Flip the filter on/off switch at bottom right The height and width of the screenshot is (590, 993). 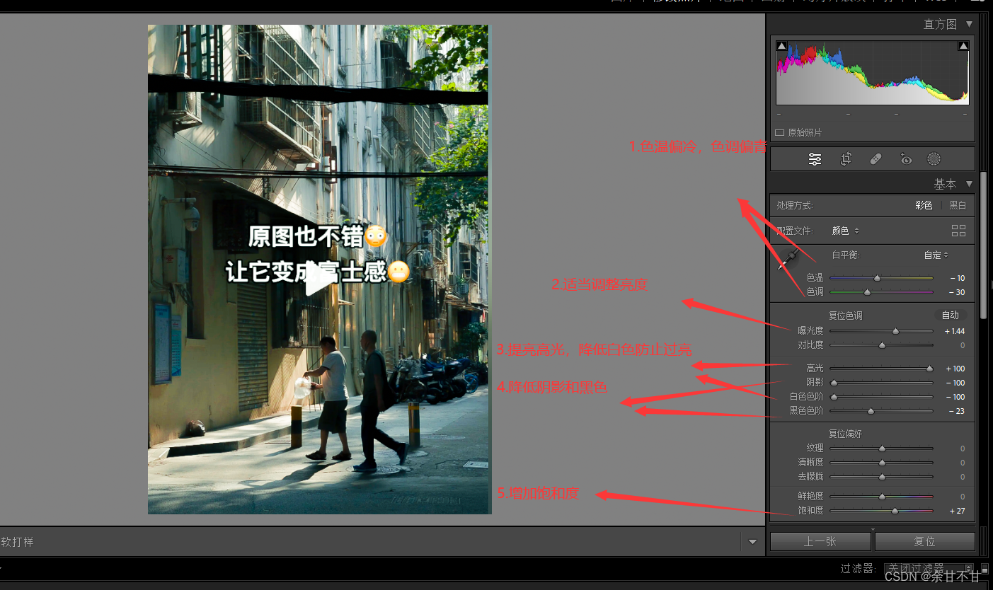(985, 569)
